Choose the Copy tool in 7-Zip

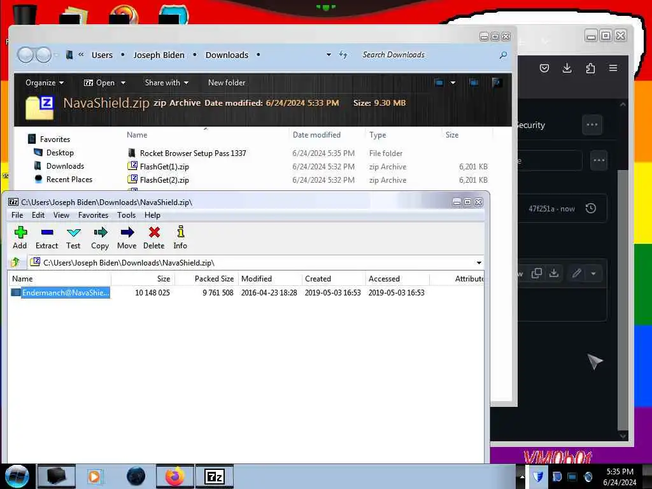(100, 238)
